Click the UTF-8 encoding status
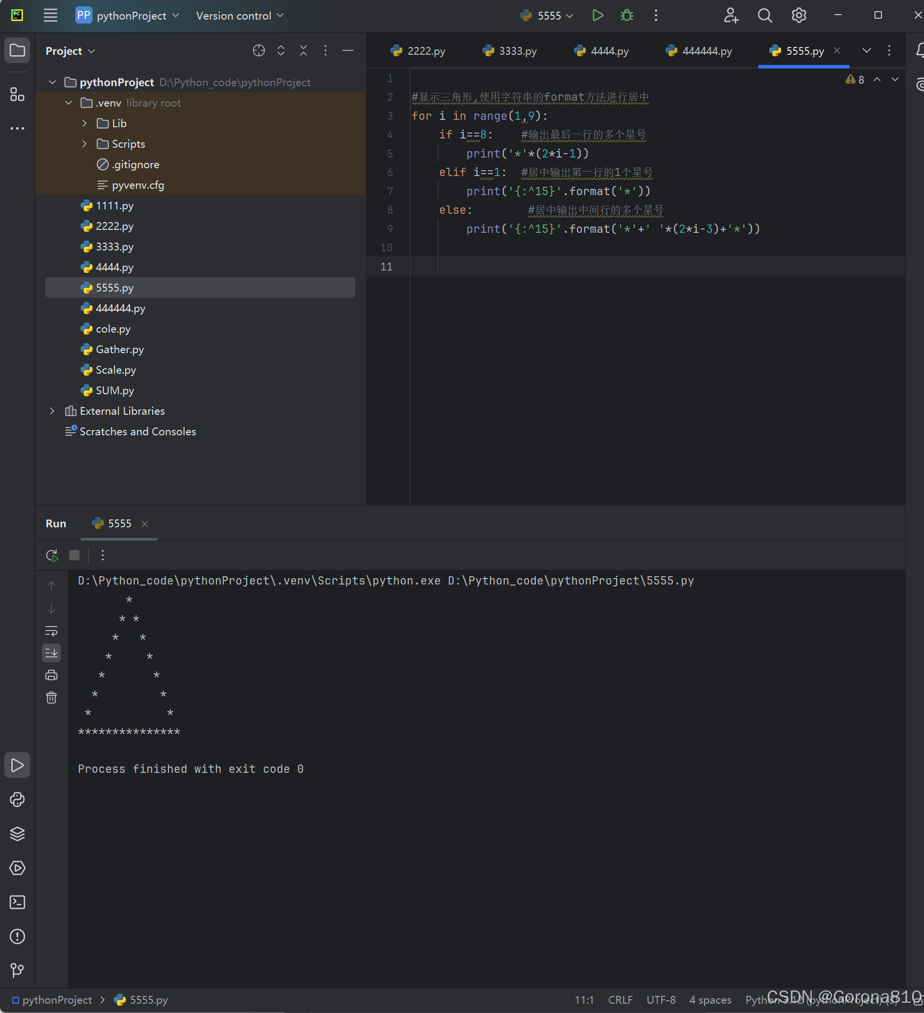Image resolution: width=924 pixels, height=1013 pixels. point(661,999)
